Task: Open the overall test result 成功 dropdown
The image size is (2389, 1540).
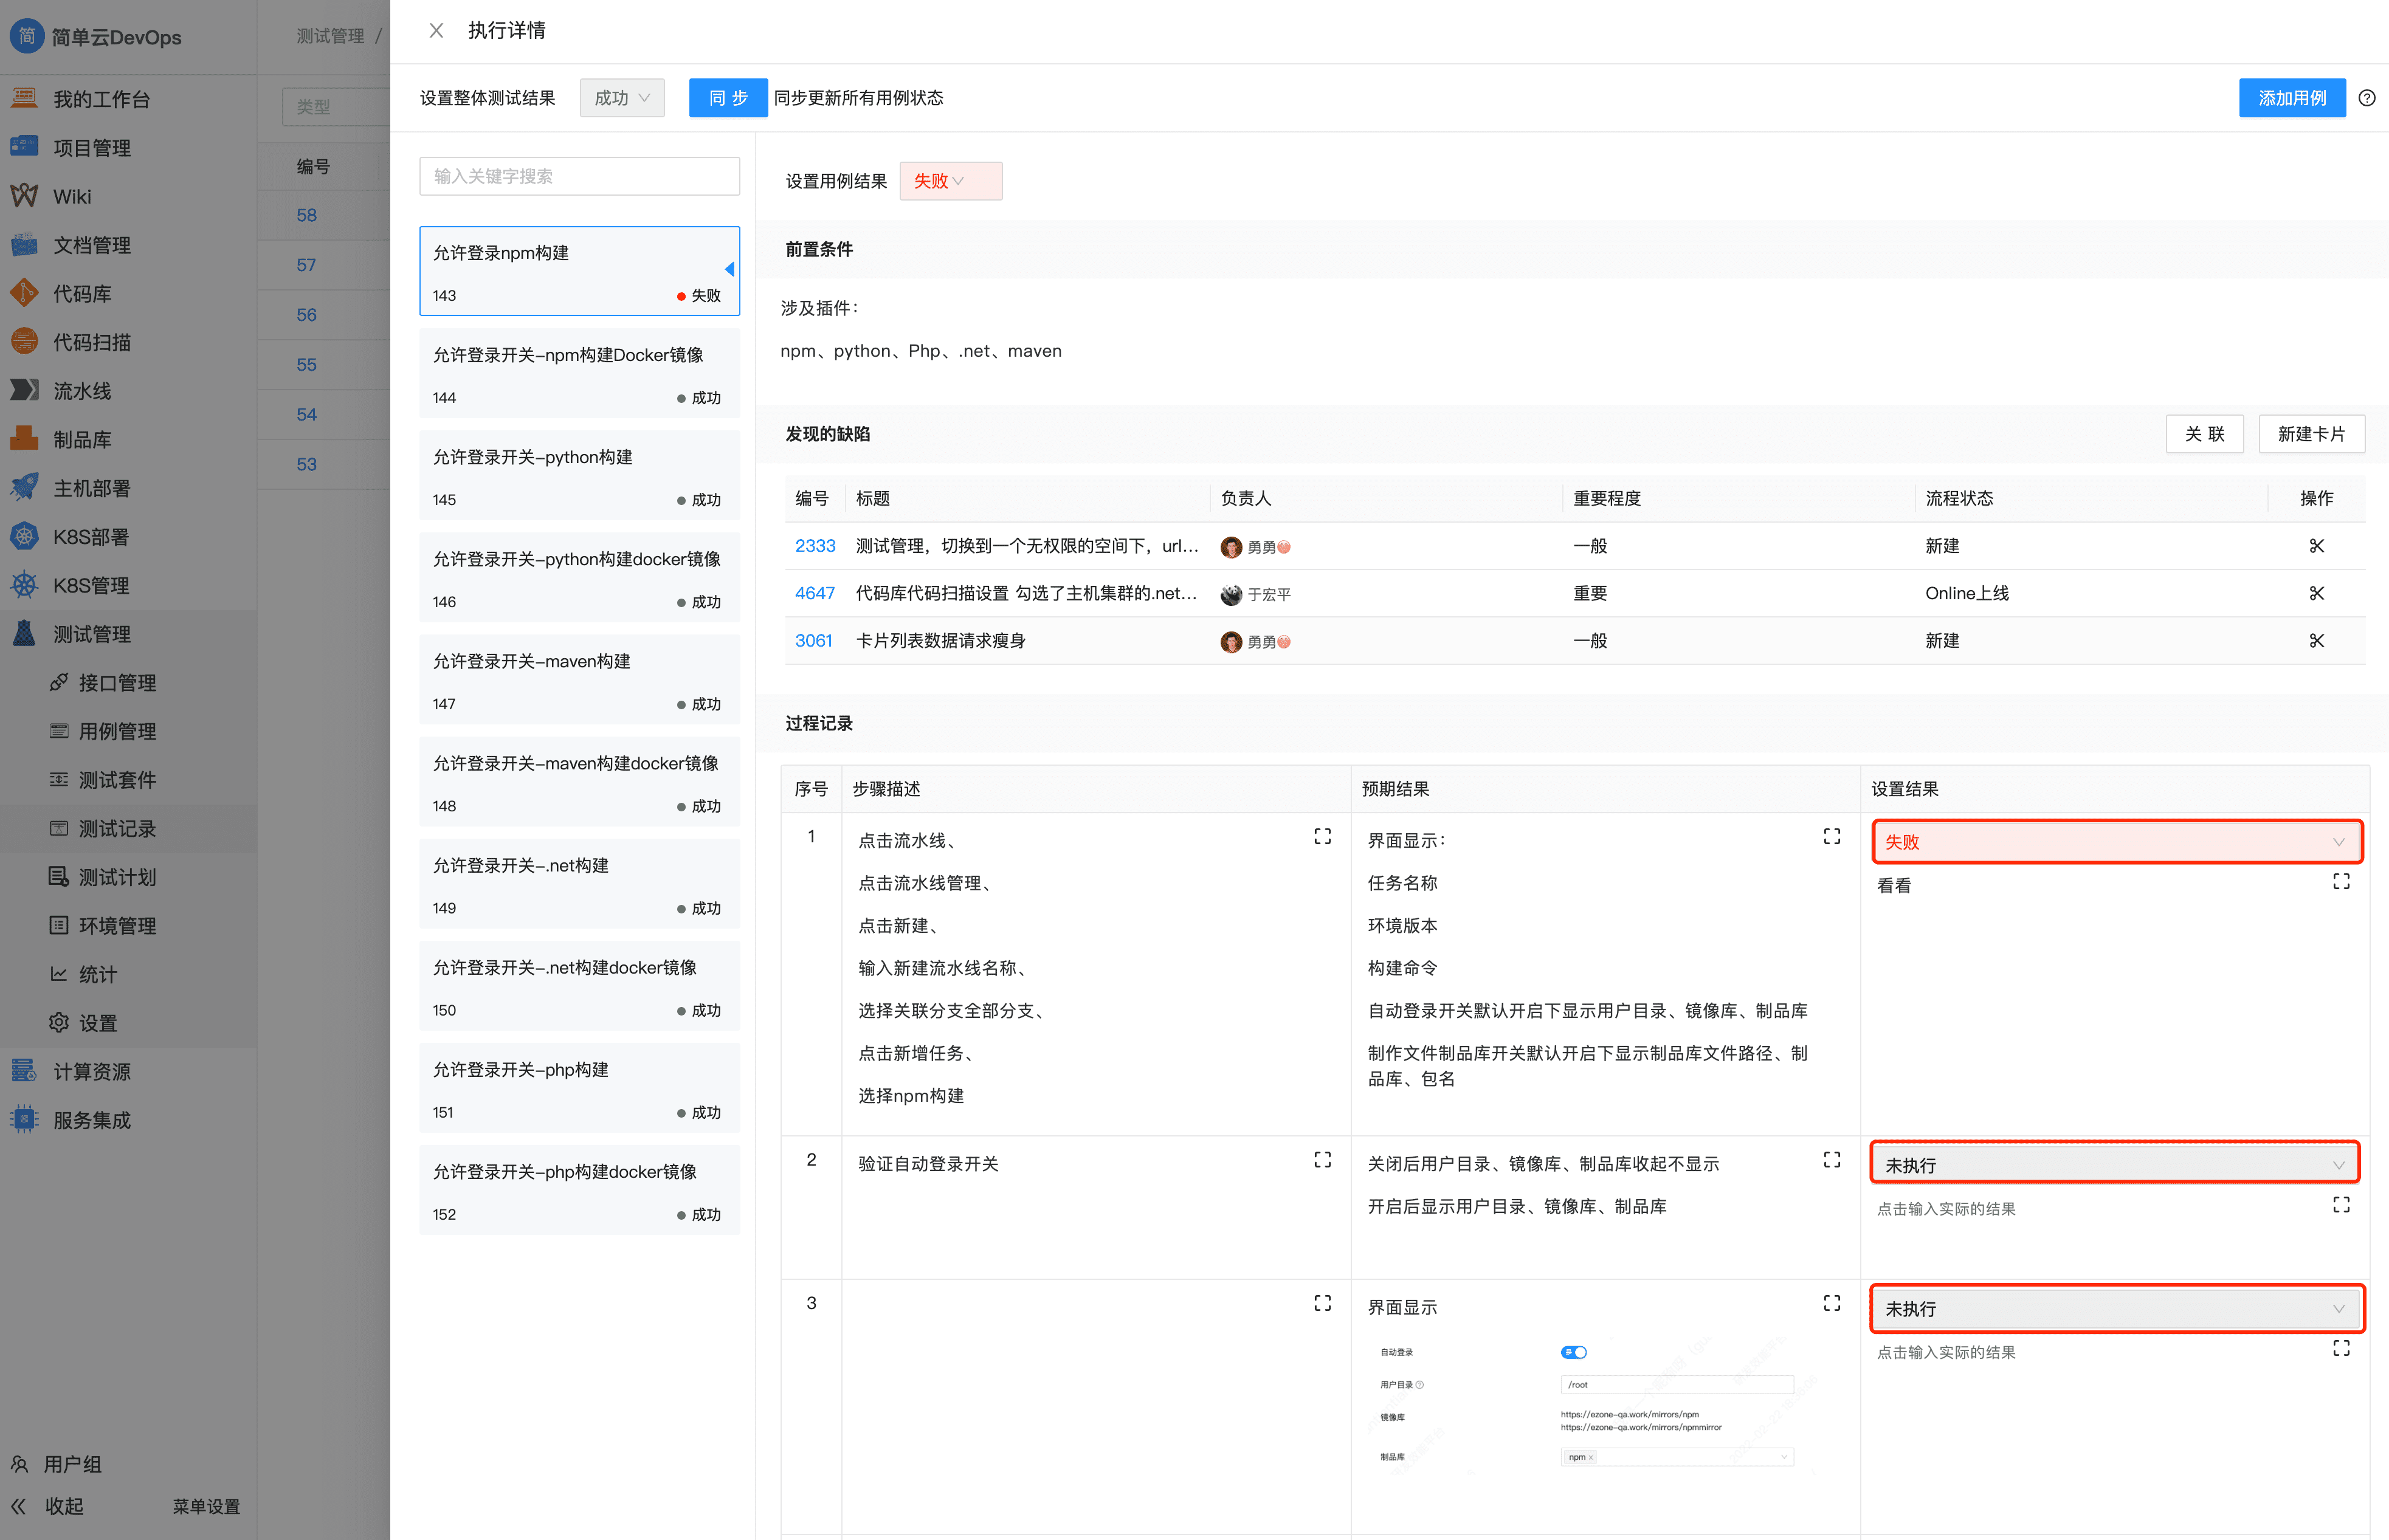Action: (x=621, y=98)
